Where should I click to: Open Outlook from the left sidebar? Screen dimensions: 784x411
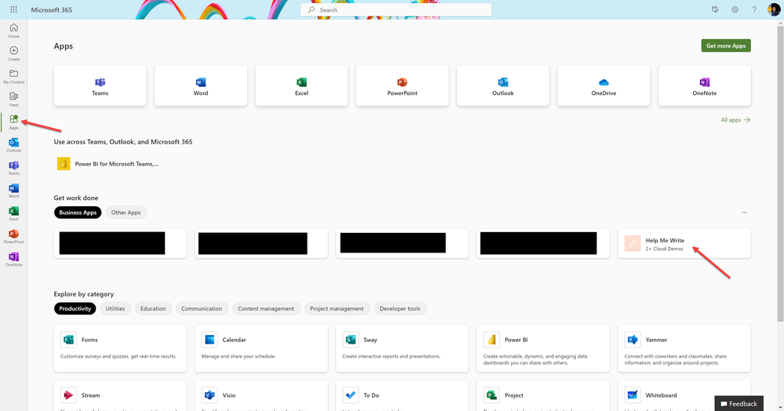(13, 145)
